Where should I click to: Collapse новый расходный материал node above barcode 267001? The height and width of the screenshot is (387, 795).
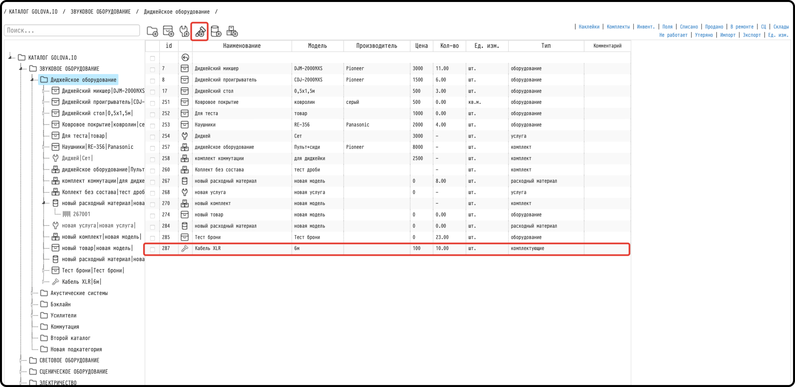(x=43, y=203)
